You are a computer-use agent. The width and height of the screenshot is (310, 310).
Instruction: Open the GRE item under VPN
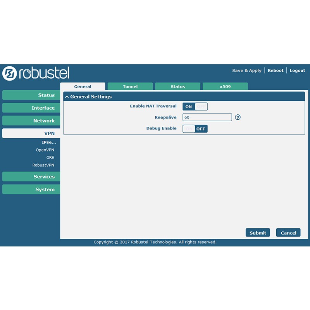point(50,158)
